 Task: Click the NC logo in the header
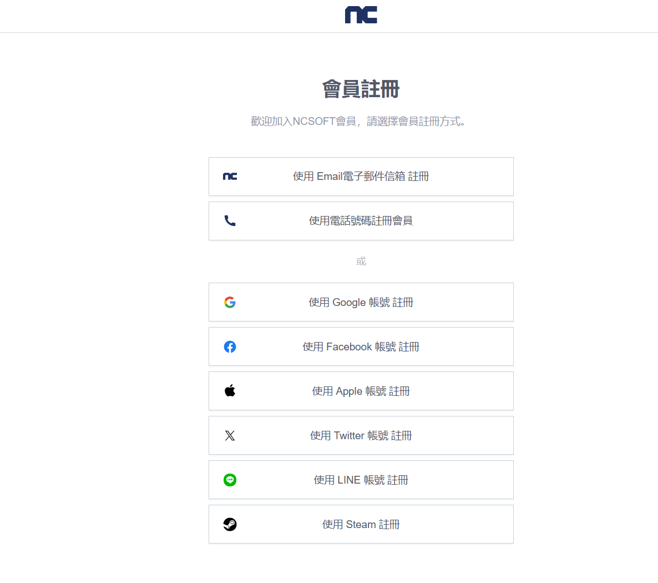361,15
